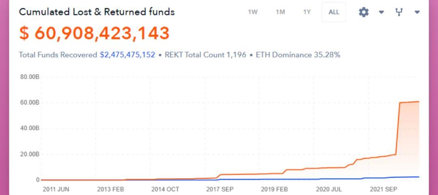
Task: Click the 80.00B y-axis label
Action: tap(30, 77)
